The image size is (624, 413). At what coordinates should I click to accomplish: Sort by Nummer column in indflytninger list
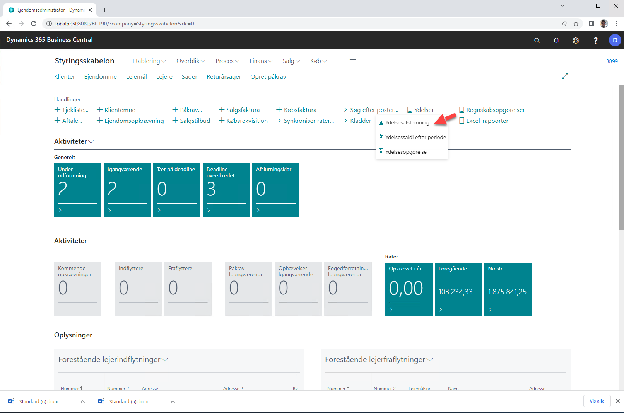pos(72,388)
